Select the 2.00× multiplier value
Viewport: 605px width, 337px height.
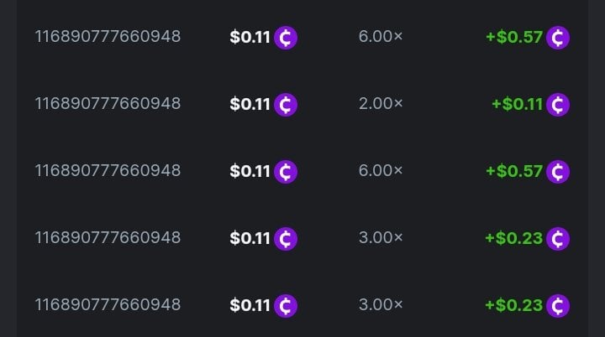(381, 104)
